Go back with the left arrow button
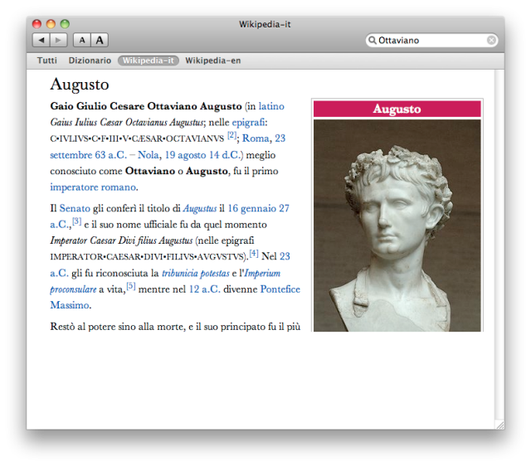Screen dimensions: 531x466 coord(41,41)
